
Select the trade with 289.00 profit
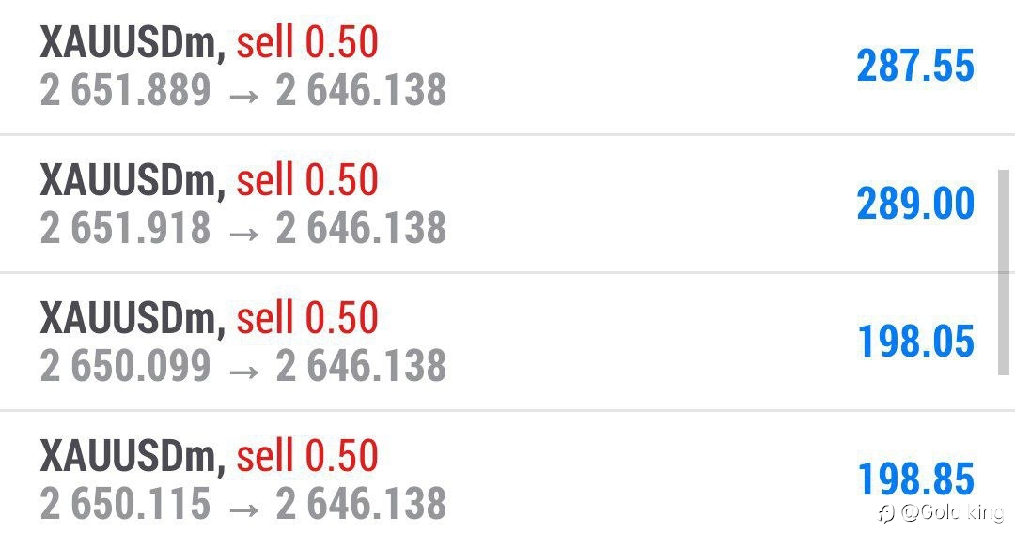(x=507, y=204)
